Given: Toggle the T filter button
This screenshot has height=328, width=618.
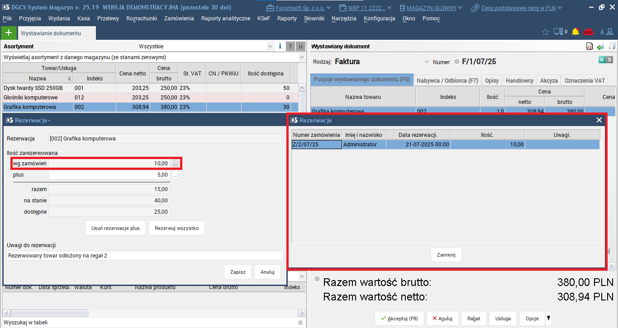Looking at the screenshot, I should (x=290, y=47).
